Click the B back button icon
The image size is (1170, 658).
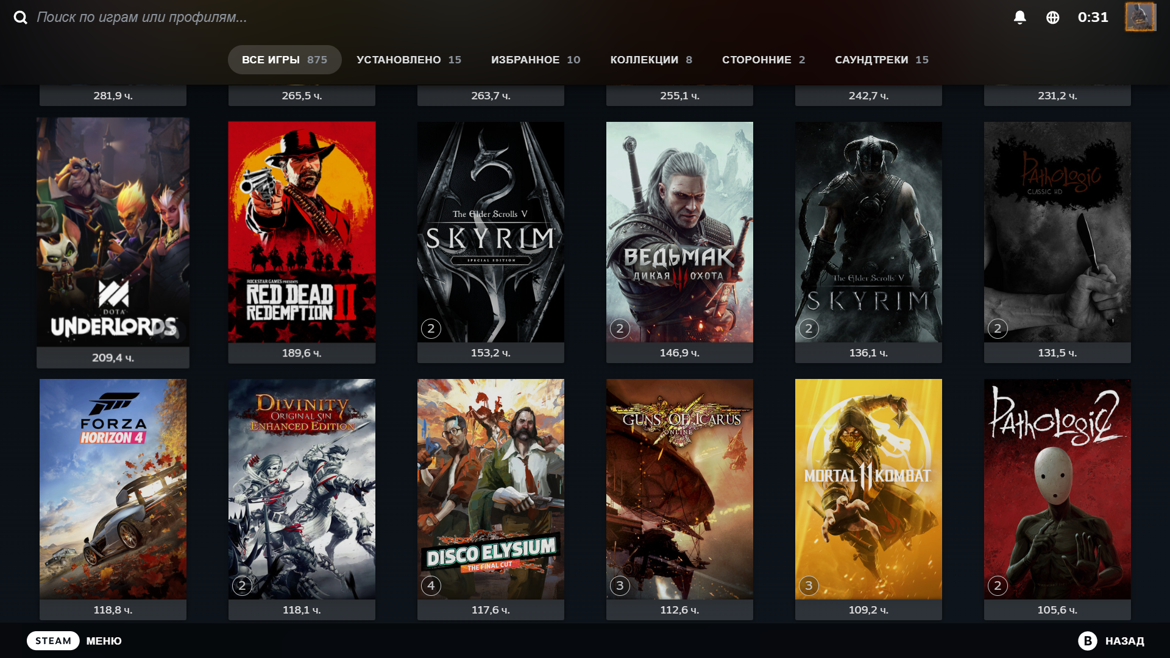point(1087,641)
